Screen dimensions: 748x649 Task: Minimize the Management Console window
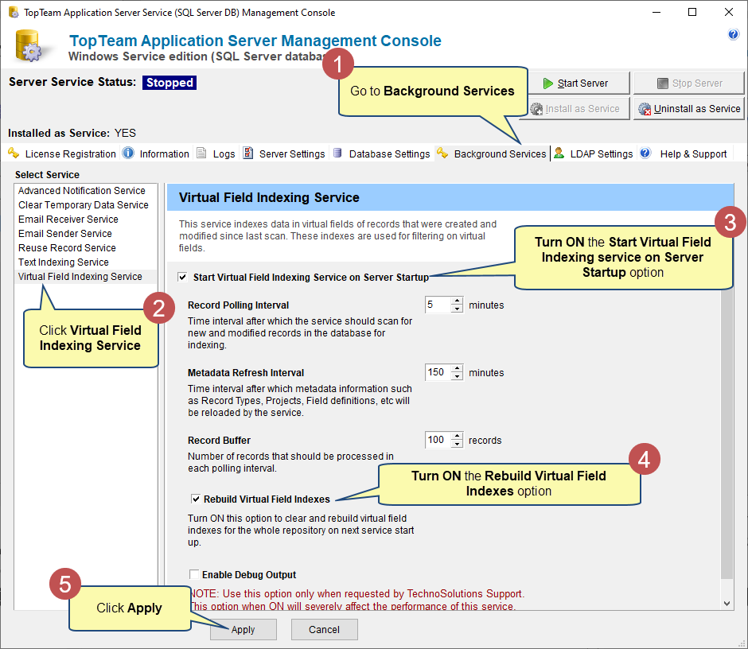[x=656, y=13]
